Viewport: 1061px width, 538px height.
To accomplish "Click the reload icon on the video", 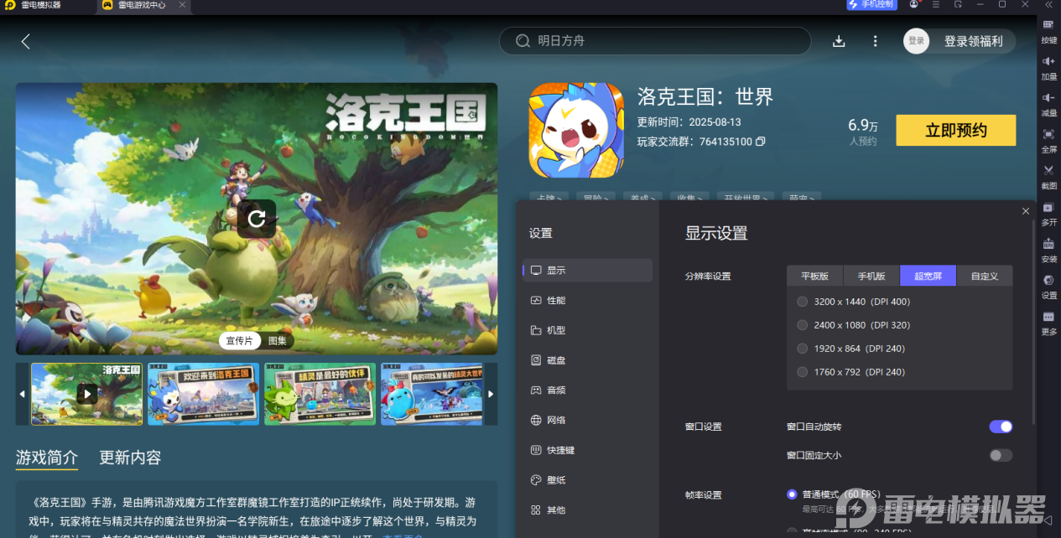I will click(257, 219).
